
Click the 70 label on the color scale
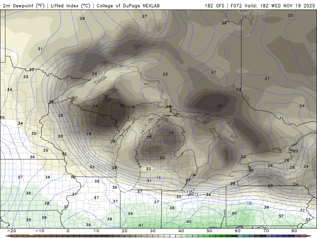[266, 231]
